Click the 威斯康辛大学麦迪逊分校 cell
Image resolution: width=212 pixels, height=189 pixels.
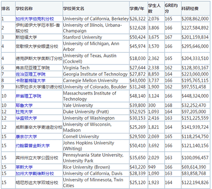point(39,127)
